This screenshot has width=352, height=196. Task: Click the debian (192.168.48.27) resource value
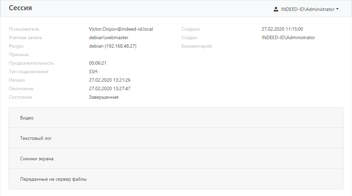pyautogui.click(x=113, y=46)
